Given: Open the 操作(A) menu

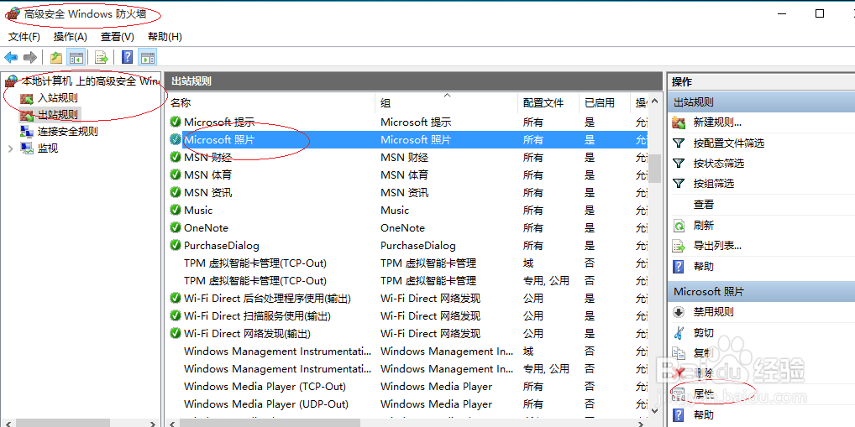Looking at the screenshot, I should (x=71, y=37).
